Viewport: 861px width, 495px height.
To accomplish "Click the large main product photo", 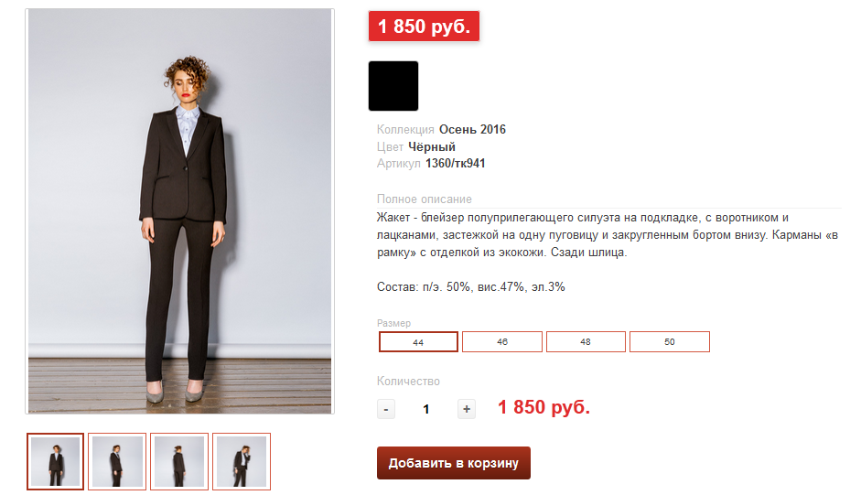I will 179,211.
